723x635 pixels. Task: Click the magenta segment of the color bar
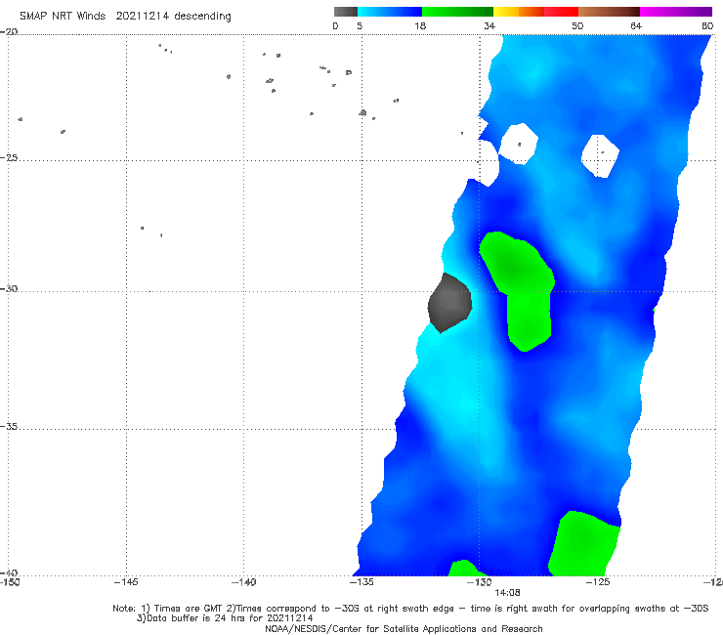(x=676, y=12)
